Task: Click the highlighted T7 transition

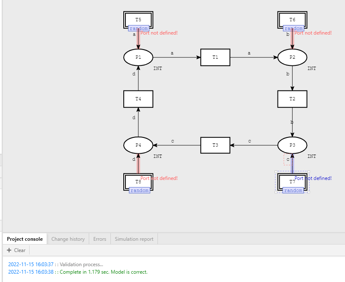Action: 292,182
